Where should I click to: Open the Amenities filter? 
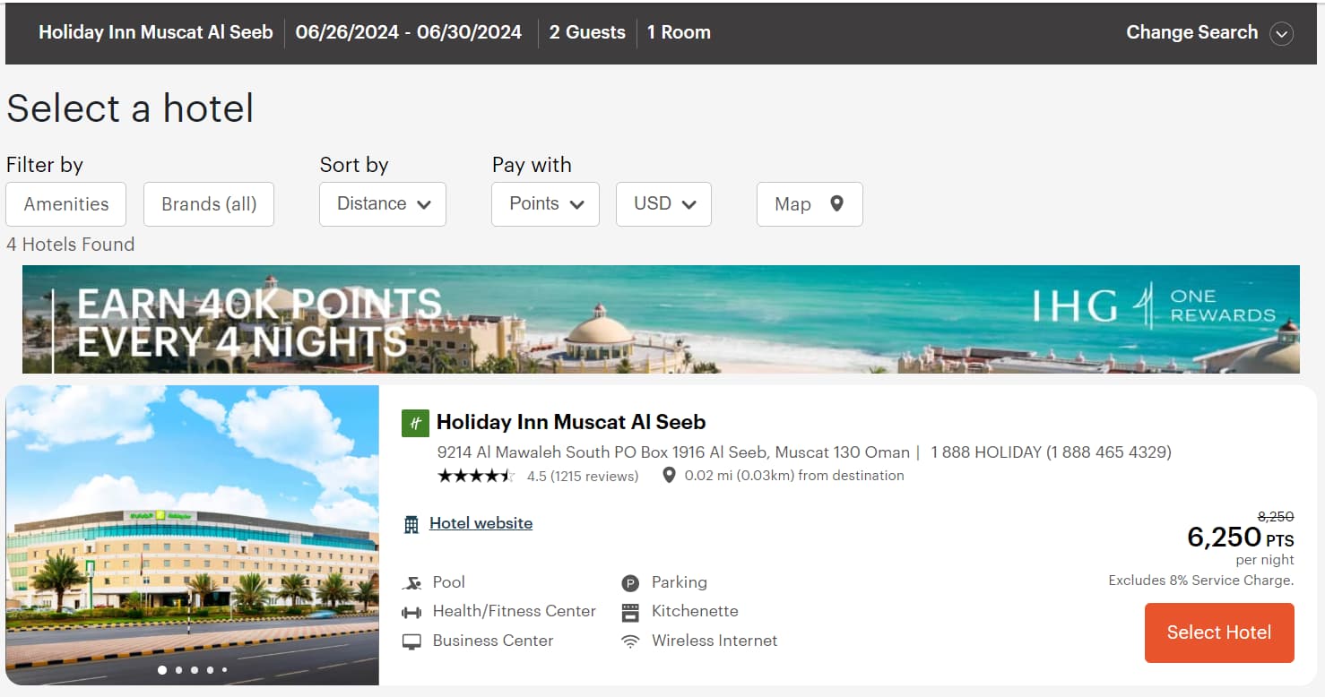[x=66, y=204]
